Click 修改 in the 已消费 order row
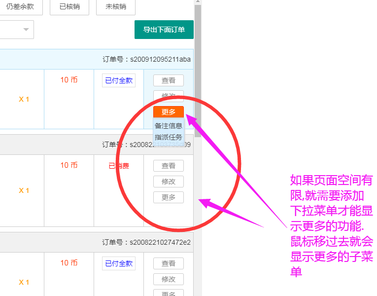The image size is (377, 296). pyautogui.click(x=168, y=182)
